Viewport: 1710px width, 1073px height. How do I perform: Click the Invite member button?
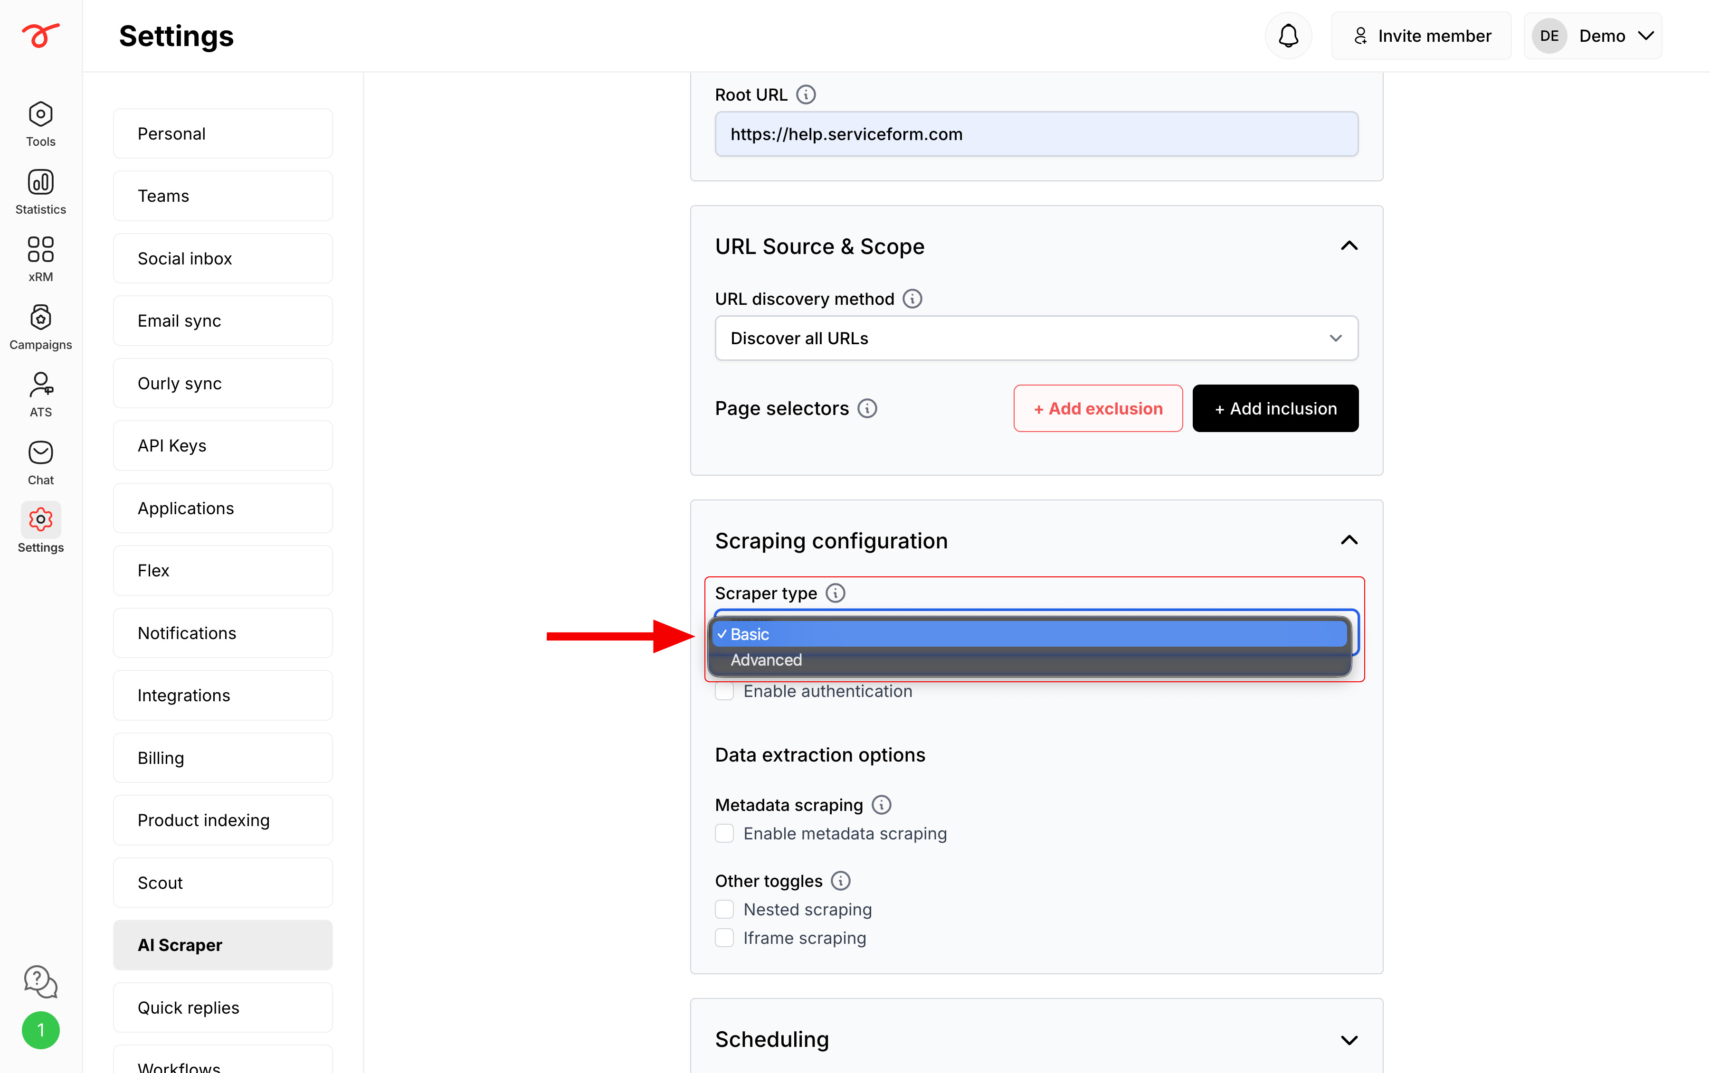pos(1421,36)
